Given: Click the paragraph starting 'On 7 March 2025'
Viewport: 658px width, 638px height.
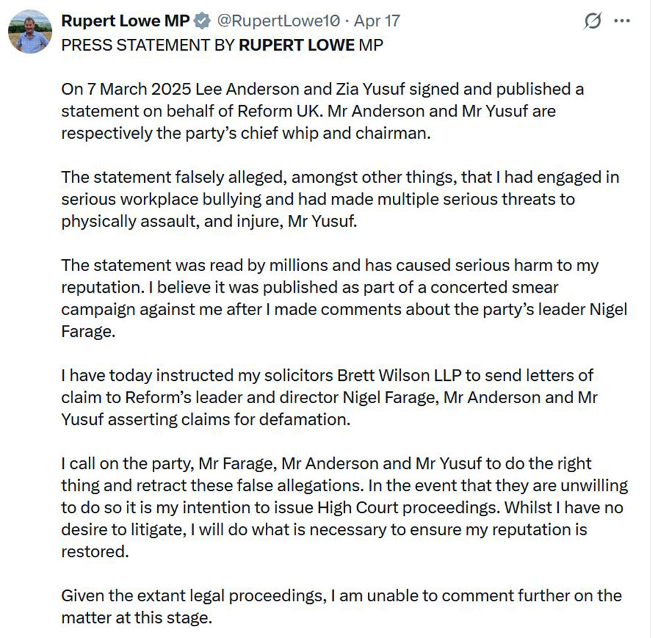Looking at the screenshot, I should tap(322, 110).
